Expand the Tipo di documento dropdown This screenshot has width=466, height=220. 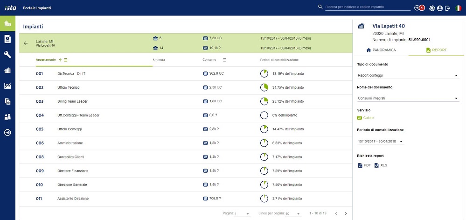coord(407,75)
